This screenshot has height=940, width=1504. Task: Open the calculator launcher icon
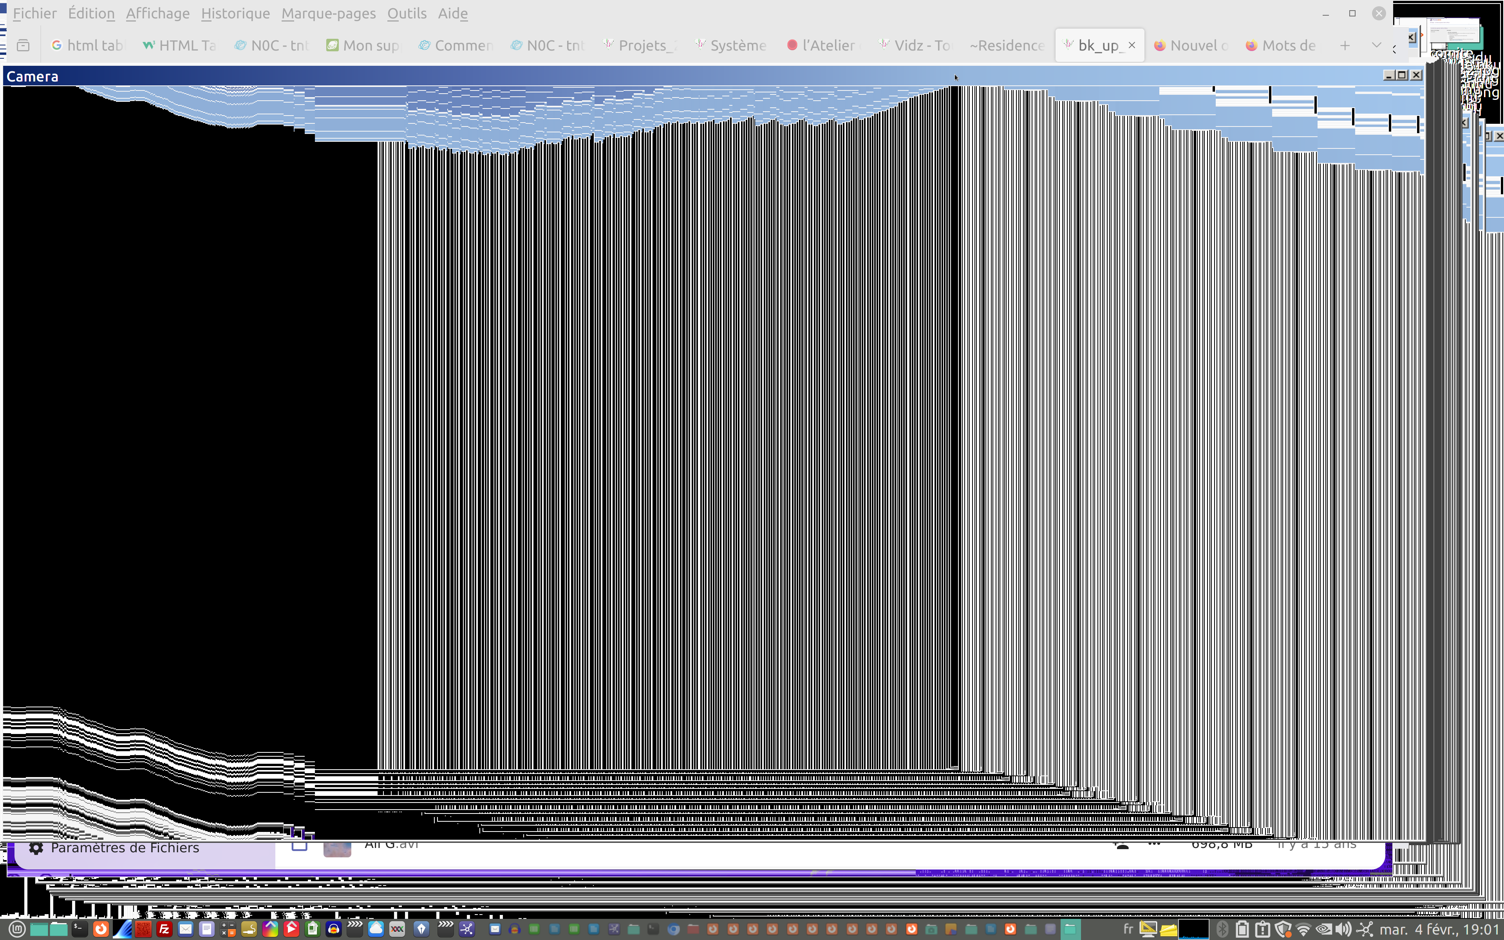228,929
